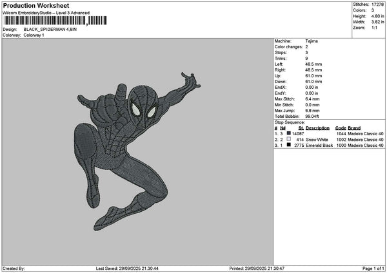
Task: Click 'Madeira Classic 40' in the code 1044 row
Action: point(366,134)
